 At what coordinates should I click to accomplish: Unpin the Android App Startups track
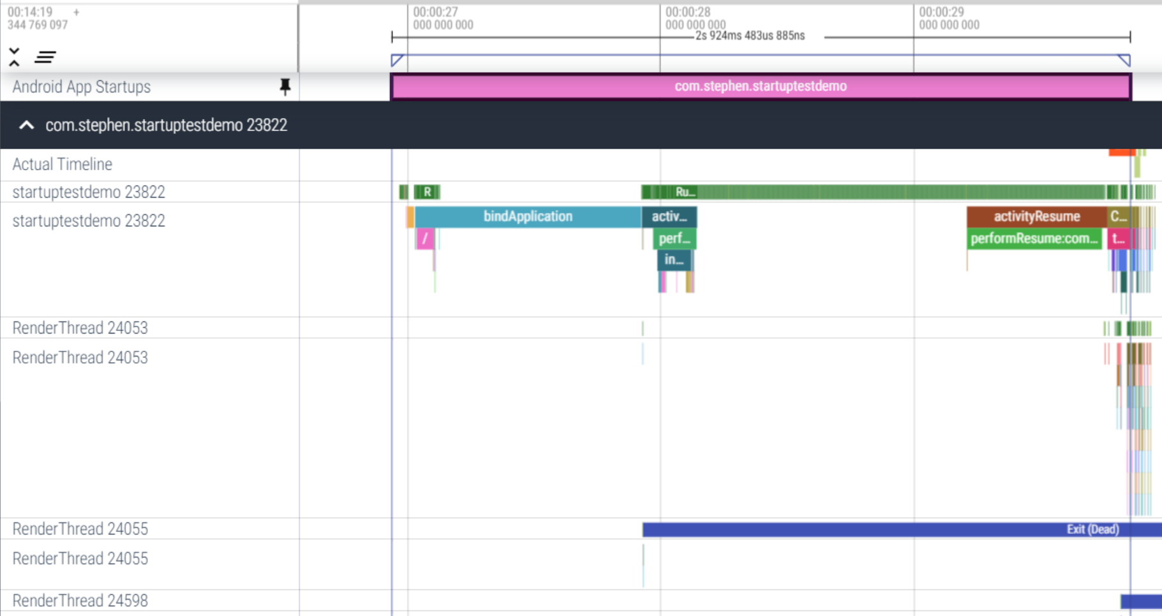click(x=285, y=87)
